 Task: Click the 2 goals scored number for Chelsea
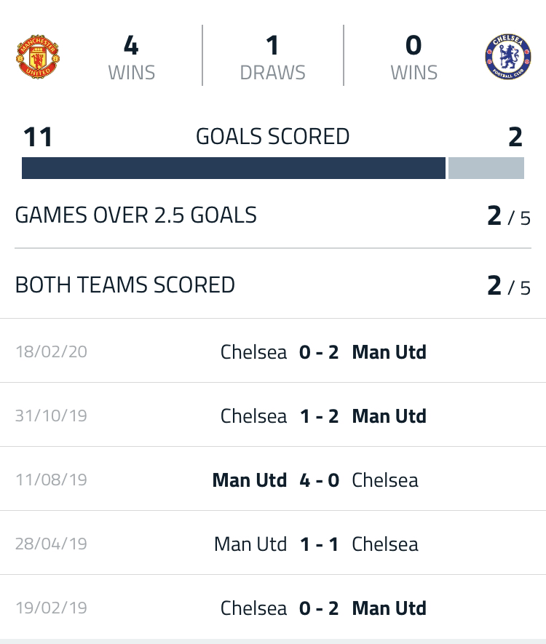[x=515, y=137]
